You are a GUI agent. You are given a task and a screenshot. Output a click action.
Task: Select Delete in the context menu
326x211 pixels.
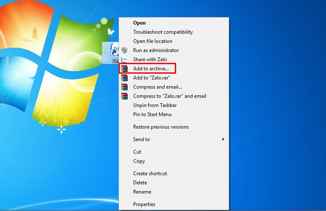pos(174,183)
